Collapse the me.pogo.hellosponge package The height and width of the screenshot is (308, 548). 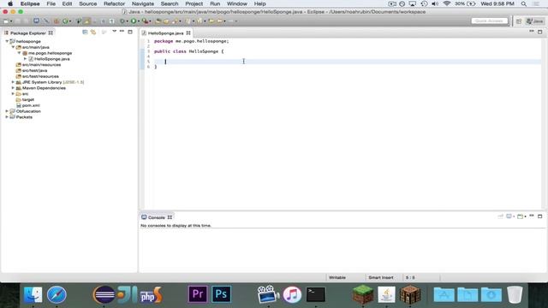coord(19,53)
